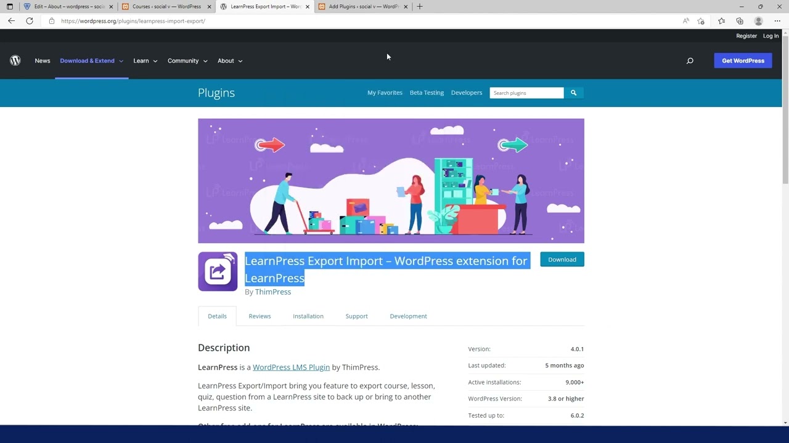Screen dimensions: 789x443
Task: Open the Development tab
Action: coord(408,316)
